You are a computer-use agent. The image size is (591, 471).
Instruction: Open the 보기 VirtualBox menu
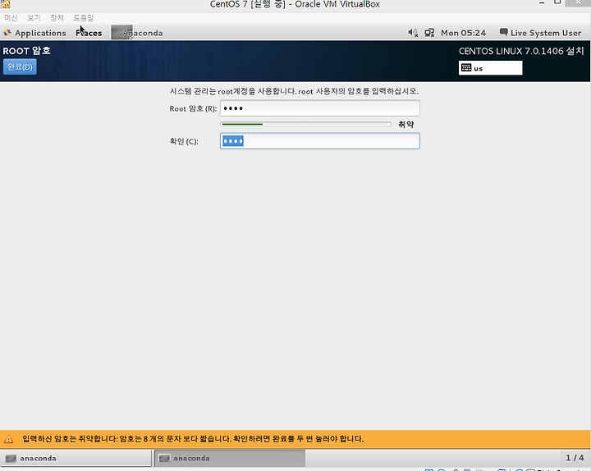pyautogui.click(x=34, y=18)
